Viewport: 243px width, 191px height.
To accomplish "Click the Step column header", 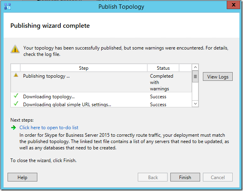I will click(x=84, y=68).
